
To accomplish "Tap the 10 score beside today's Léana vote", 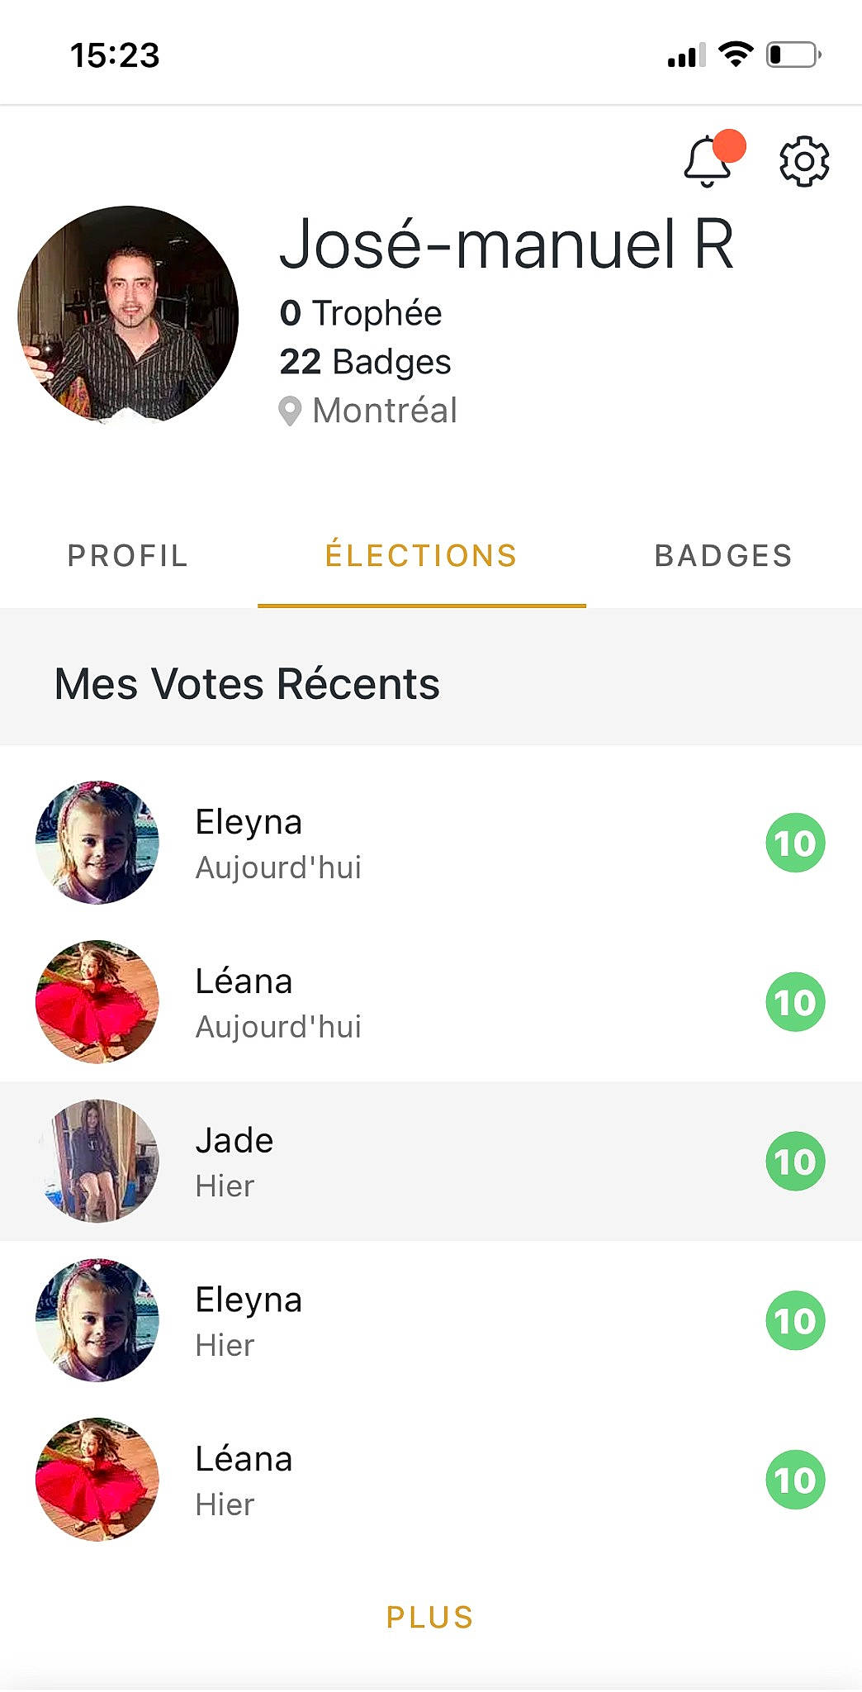I will [x=795, y=1002].
